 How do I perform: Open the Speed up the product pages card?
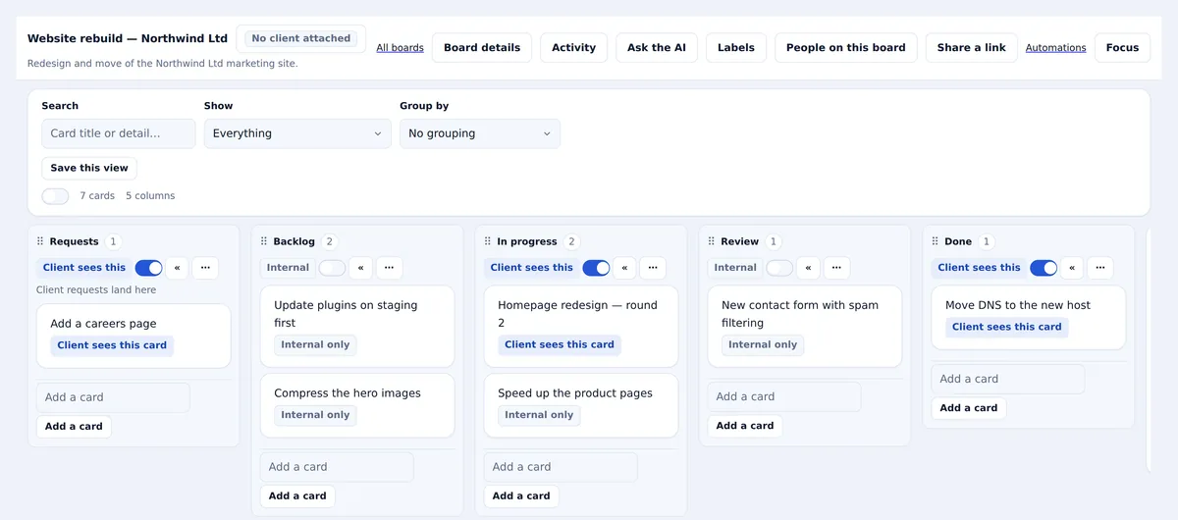click(581, 405)
